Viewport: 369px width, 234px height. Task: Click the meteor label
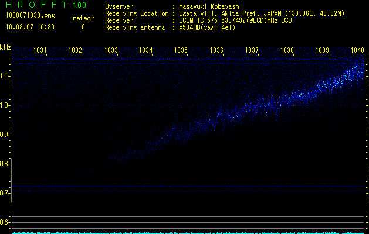[83, 18]
